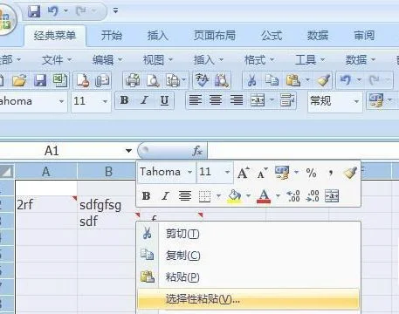Click the Research binoculars icon
Viewport: 399px width, 314px height.
[222, 80]
